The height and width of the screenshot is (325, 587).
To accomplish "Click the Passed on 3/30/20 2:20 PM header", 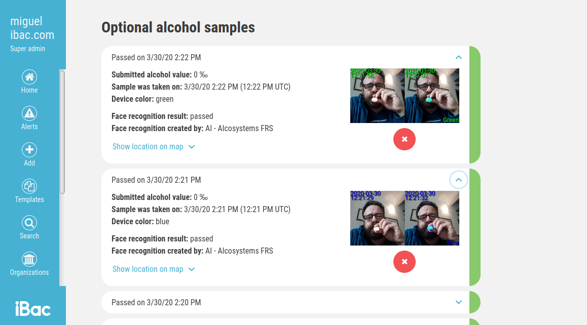I will pos(156,303).
